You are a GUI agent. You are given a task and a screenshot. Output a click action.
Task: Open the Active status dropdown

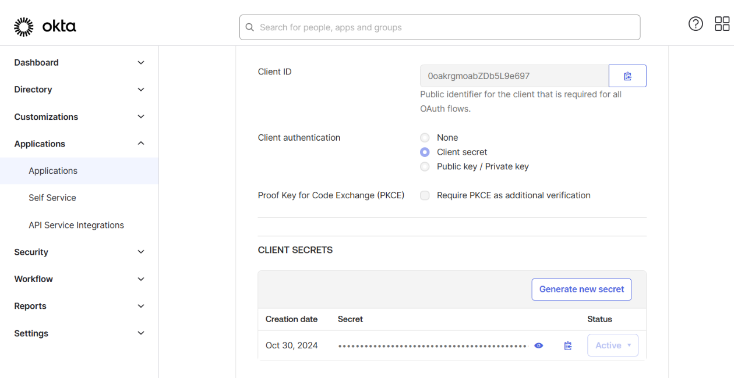(613, 345)
